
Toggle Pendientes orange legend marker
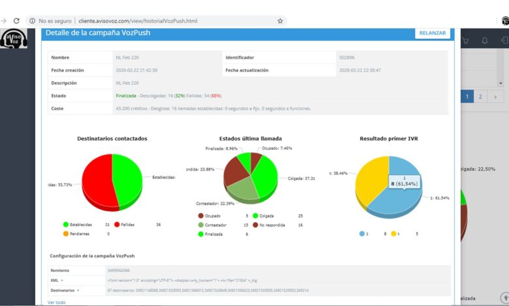pos(66,234)
